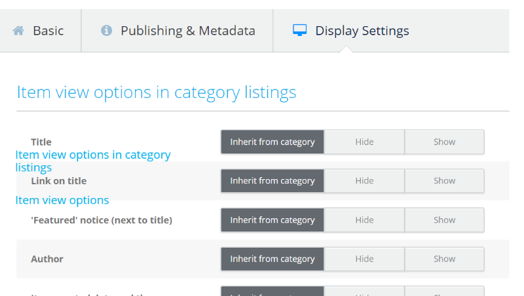Click the home icon on Basic tab
This screenshot has width=524, height=296.
click(18, 31)
